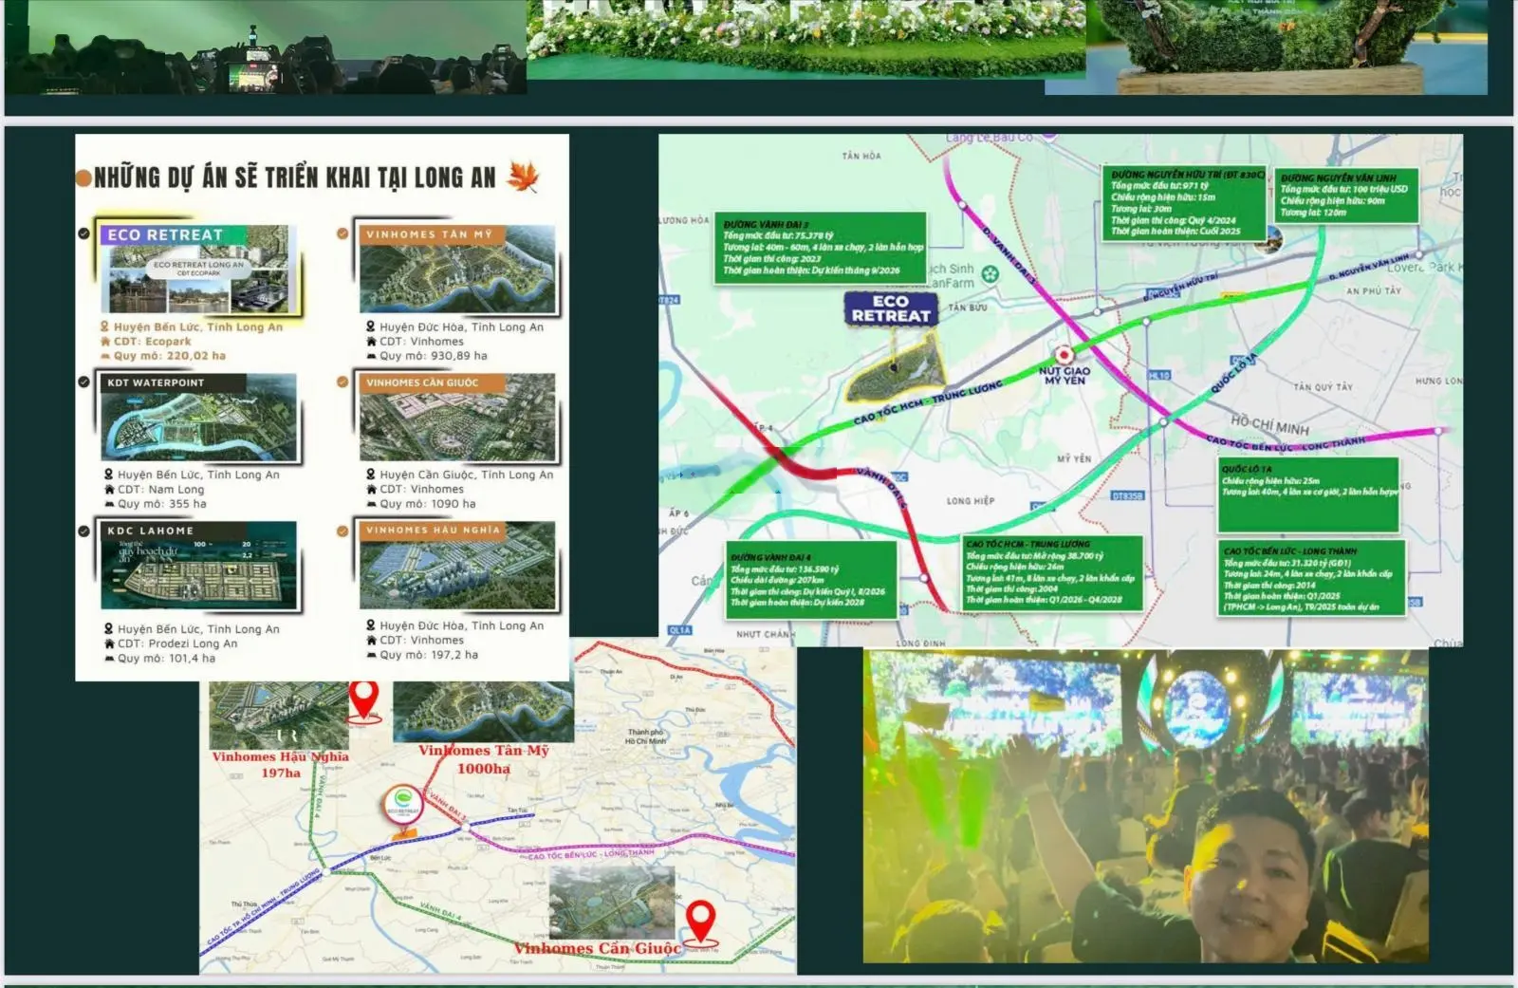Click the scale icon beside Quy mô: 220,02 ha
This screenshot has width=1518, height=988.
coord(105,356)
